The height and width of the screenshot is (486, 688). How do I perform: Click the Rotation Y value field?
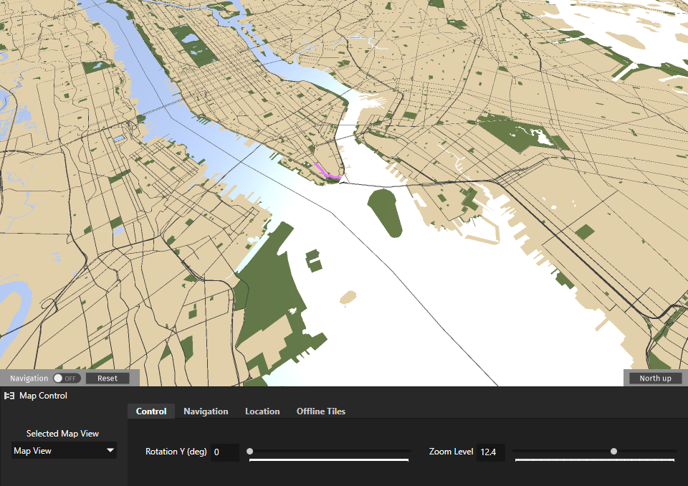point(224,452)
